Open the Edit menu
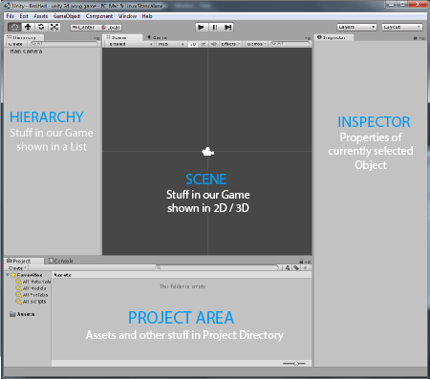 tap(24, 16)
